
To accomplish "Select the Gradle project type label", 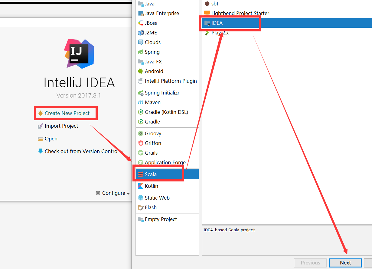I will click(x=152, y=122).
